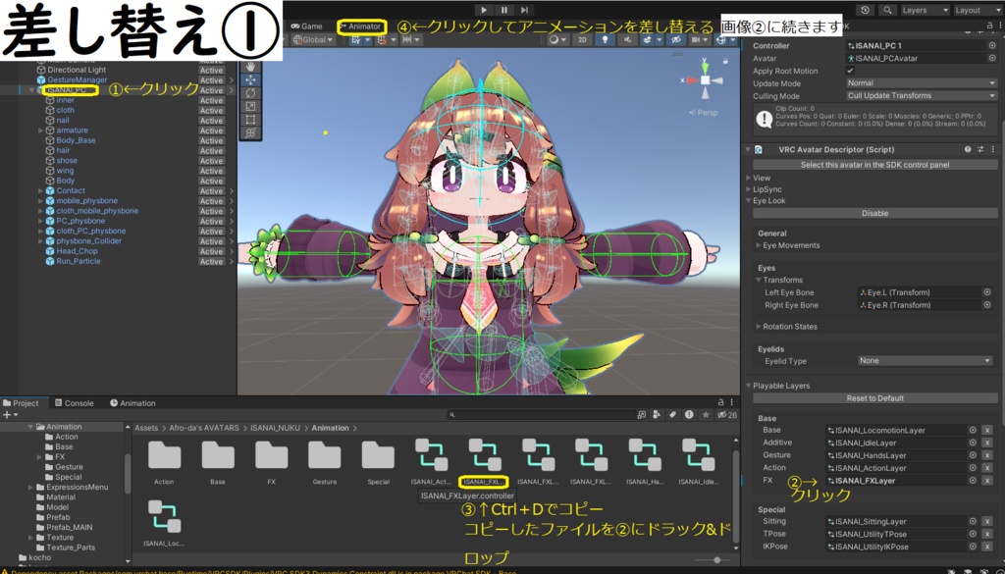Click the lock icon above the Inspector
The width and height of the screenshot is (1005, 574).
click(x=990, y=26)
